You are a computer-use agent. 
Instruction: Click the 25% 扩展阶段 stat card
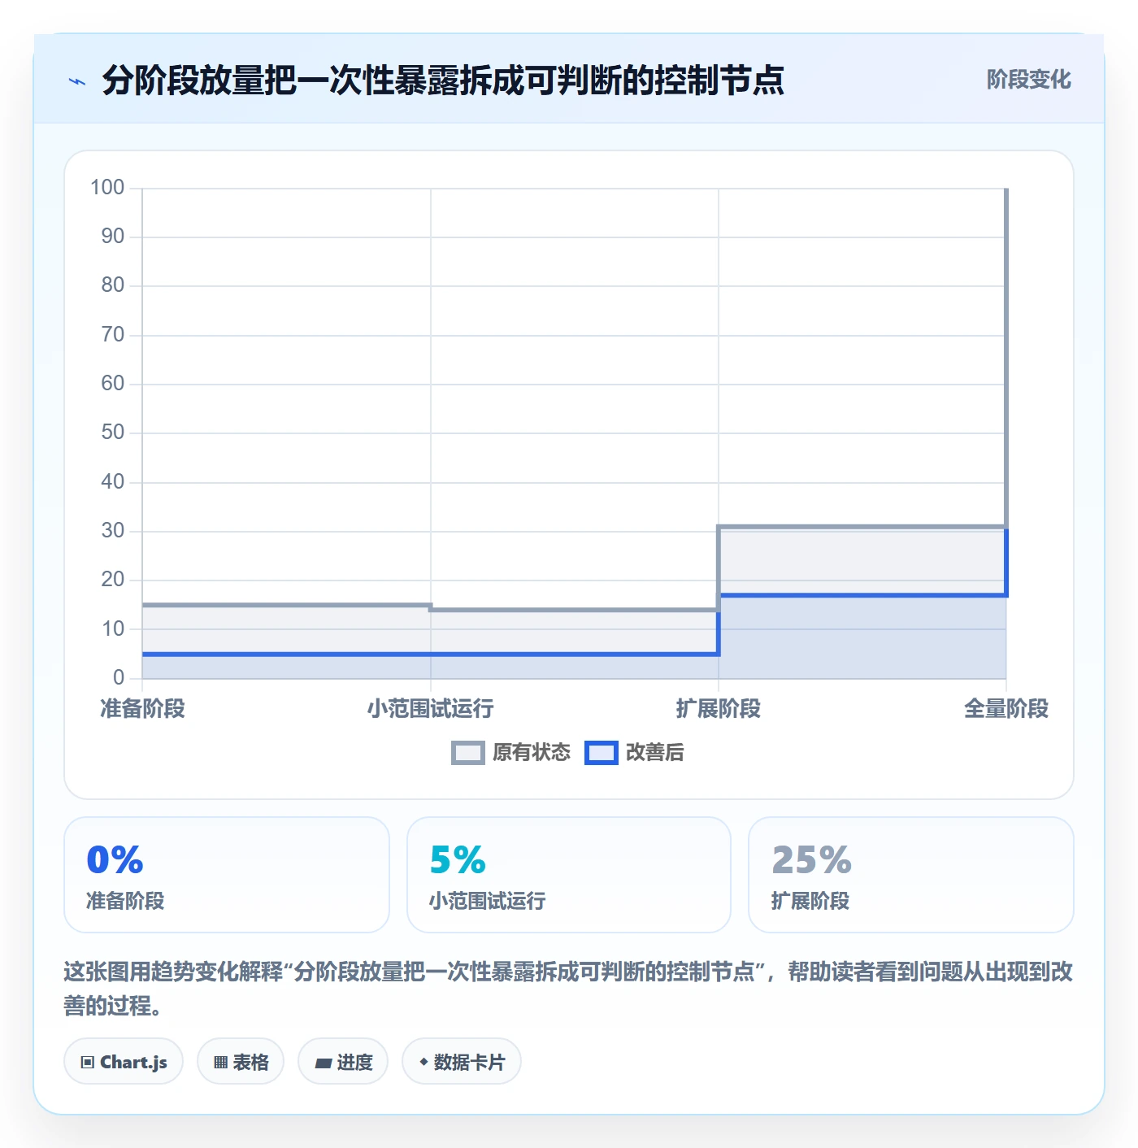[x=911, y=875]
